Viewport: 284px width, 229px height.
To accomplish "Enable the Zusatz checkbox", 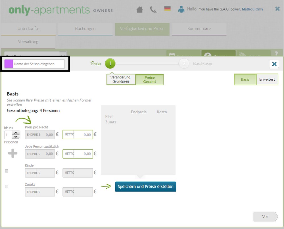I will tap(7, 187).
